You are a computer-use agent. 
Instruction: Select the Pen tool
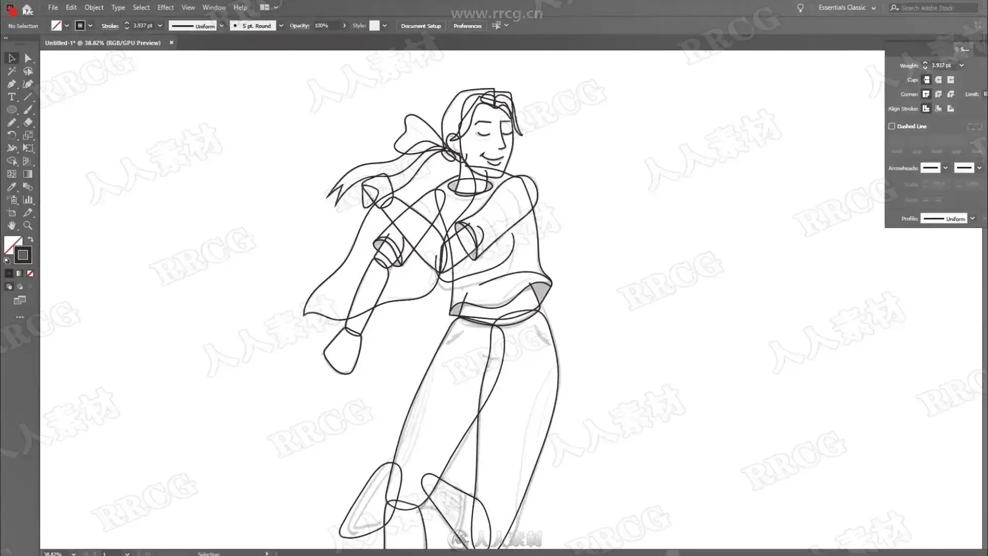point(11,84)
